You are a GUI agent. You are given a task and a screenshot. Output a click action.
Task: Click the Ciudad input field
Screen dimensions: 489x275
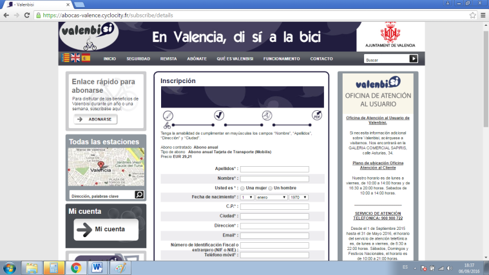click(x=274, y=216)
